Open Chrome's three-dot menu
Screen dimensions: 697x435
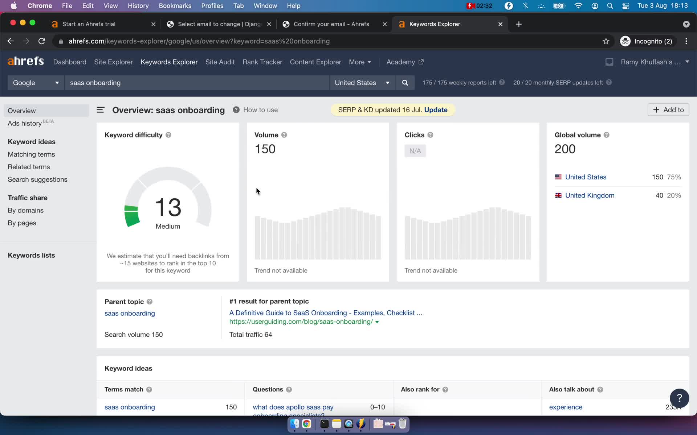686,41
